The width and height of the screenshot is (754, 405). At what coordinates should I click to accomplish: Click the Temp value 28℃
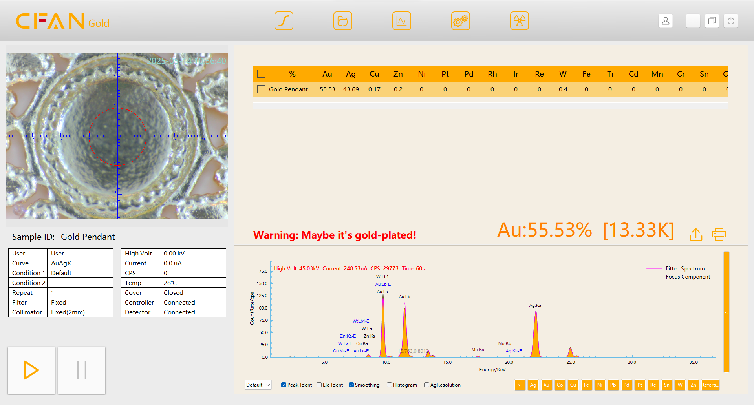[193, 283]
